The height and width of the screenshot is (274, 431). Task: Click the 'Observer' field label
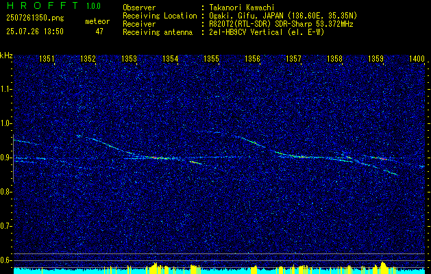click(139, 8)
